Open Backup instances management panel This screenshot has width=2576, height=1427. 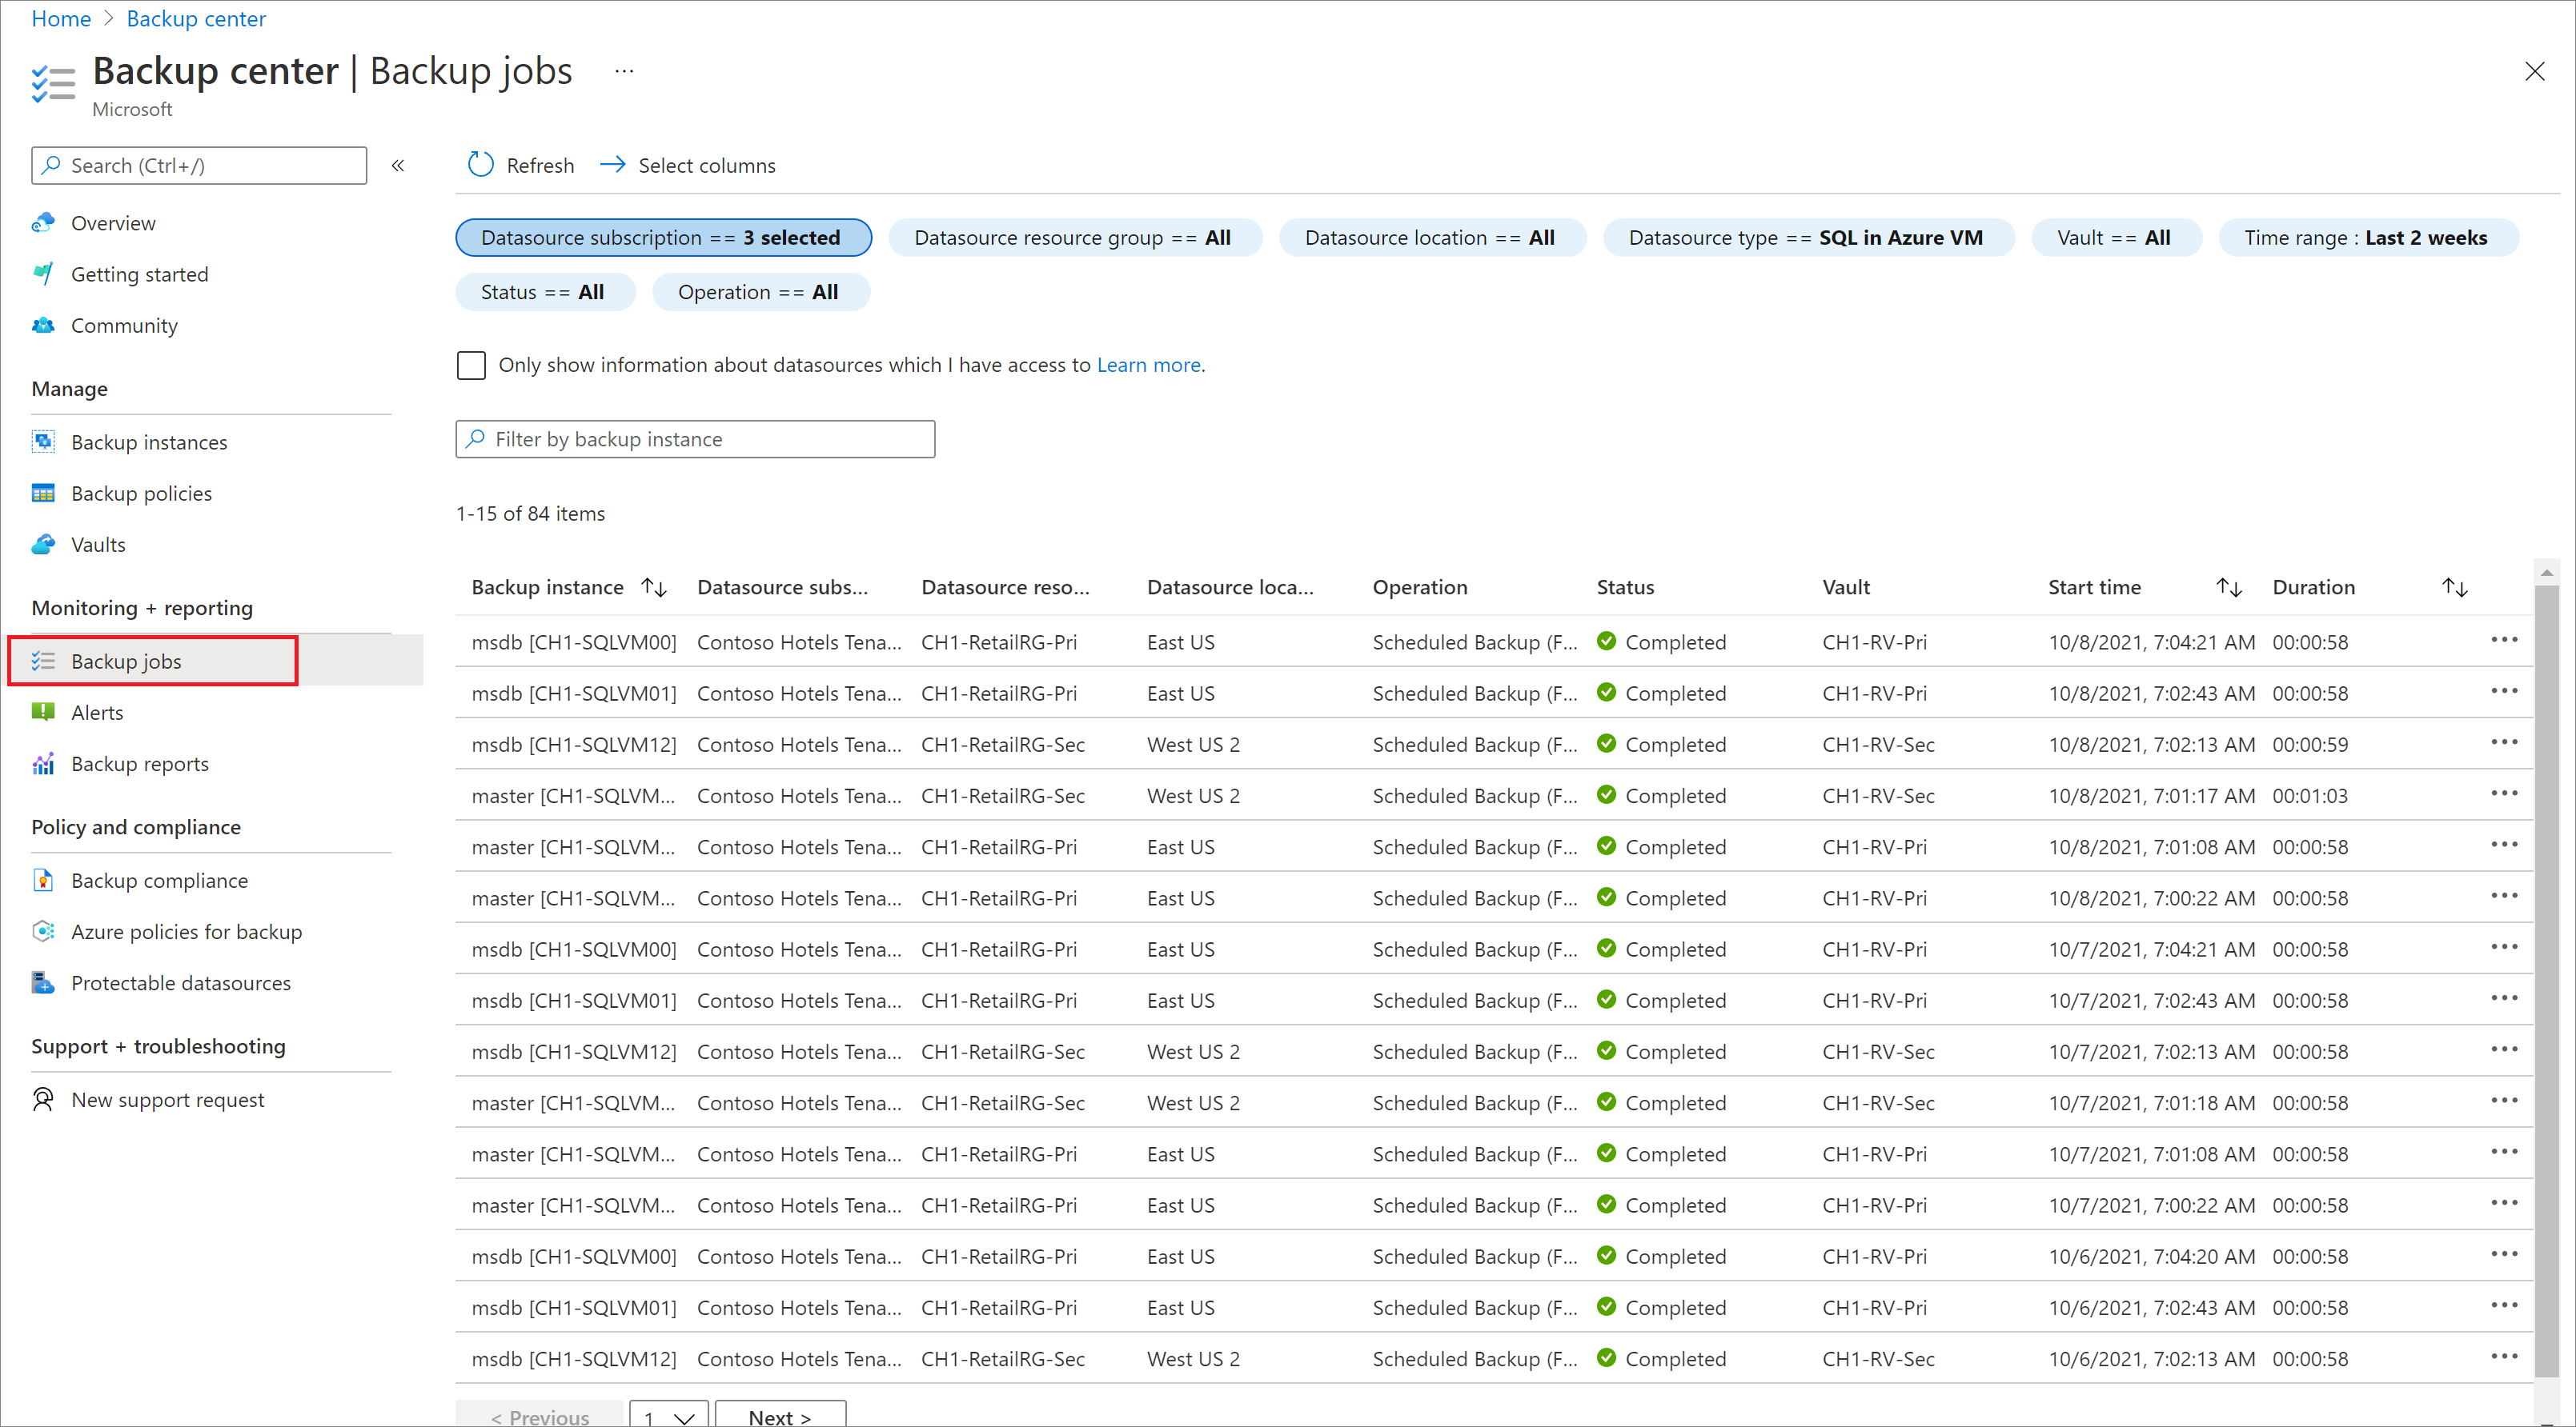(148, 443)
